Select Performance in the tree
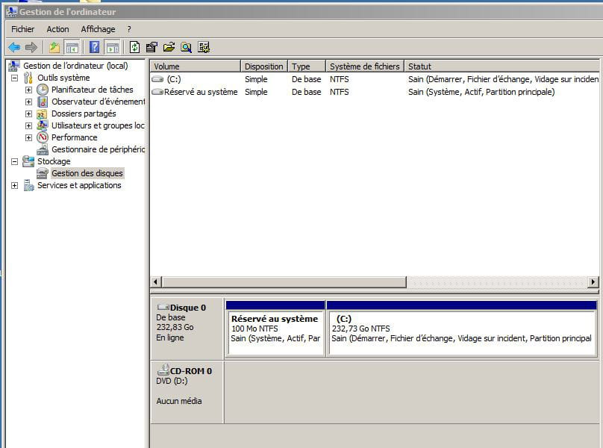 [74, 137]
